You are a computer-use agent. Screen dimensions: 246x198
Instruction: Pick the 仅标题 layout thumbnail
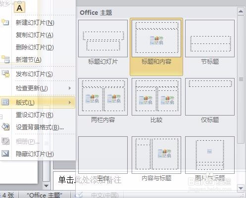(x=210, y=97)
